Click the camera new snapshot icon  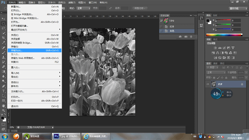click(186, 37)
